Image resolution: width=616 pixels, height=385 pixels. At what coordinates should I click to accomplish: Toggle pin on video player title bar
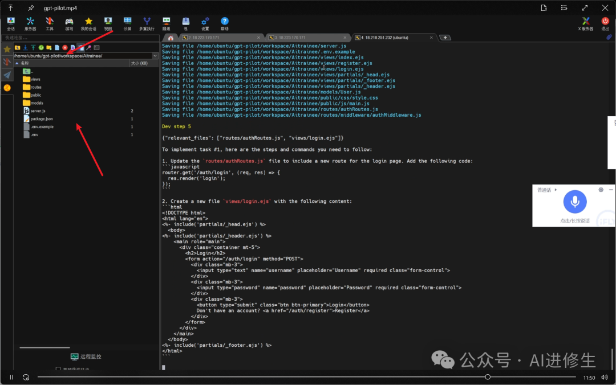point(31,8)
